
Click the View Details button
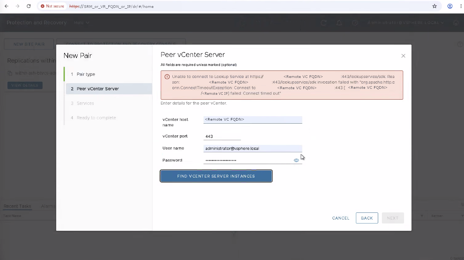pyautogui.click(x=25, y=85)
